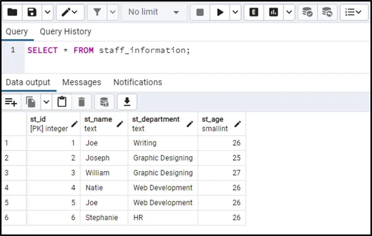Click the Rollback database icon
Viewport: 372px width, 236px height.
(x=327, y=12)
